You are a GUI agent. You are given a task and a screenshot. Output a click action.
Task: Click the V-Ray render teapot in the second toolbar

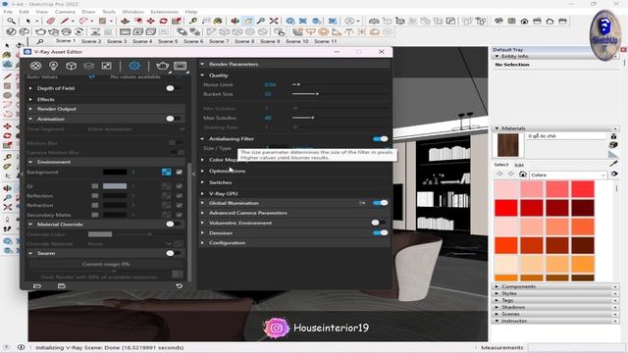click(x=40, y=31)
